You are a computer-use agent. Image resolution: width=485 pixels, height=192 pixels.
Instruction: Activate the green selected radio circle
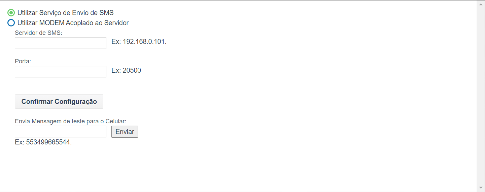coord(11,13)
